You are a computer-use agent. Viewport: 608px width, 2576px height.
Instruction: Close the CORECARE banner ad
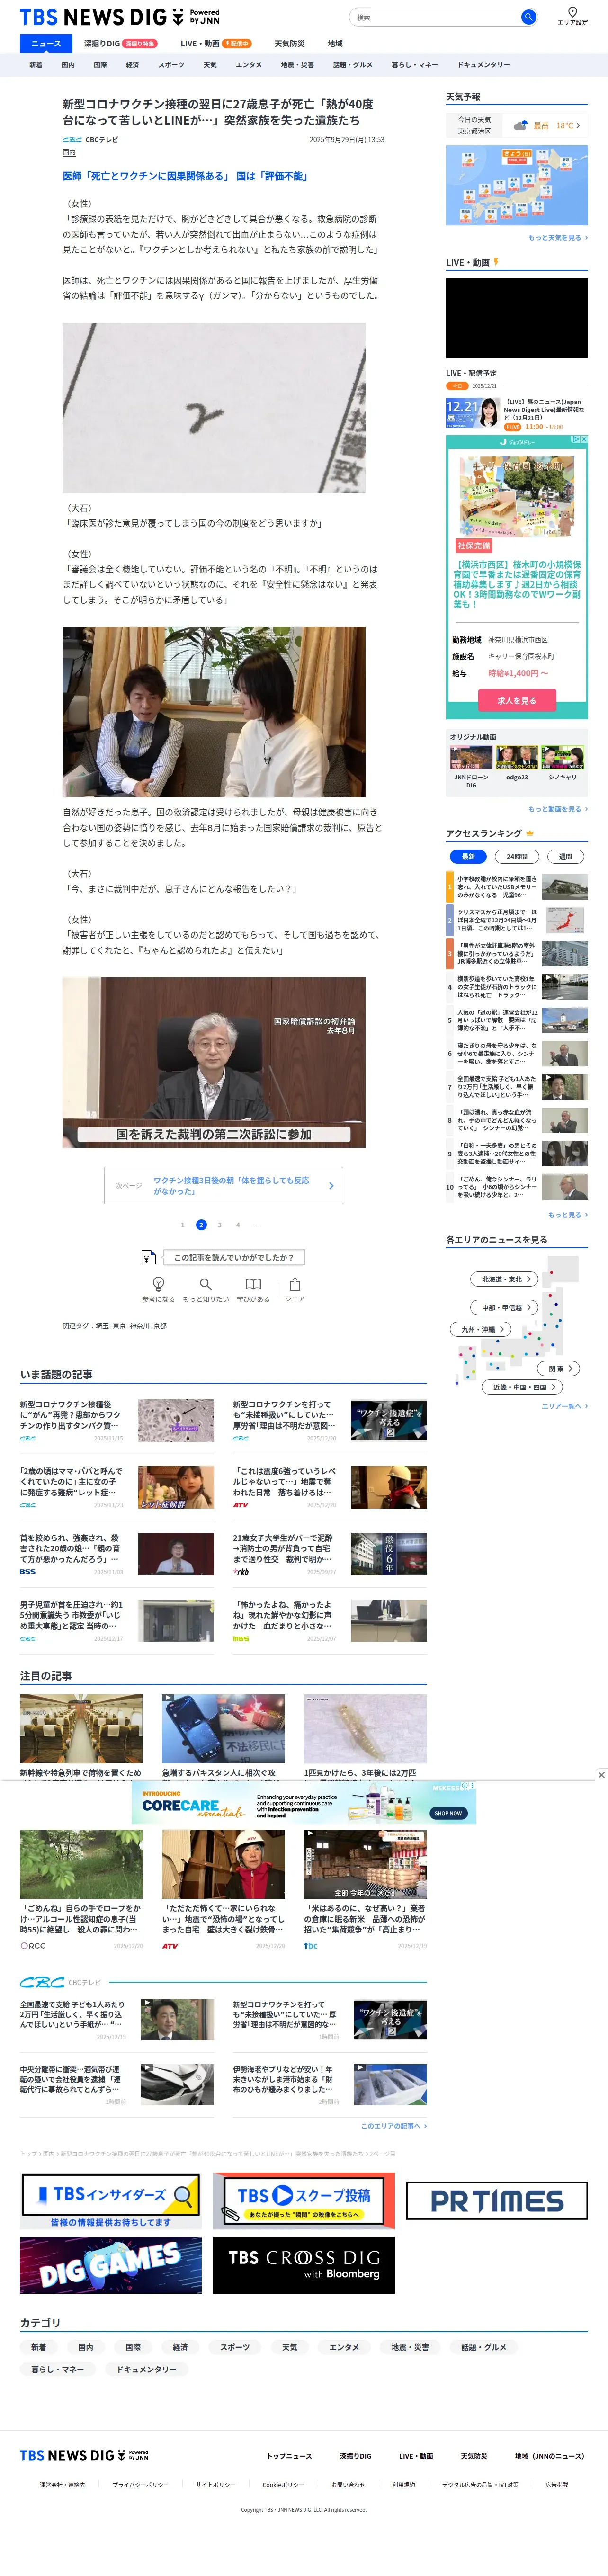tap(601, 1774)
